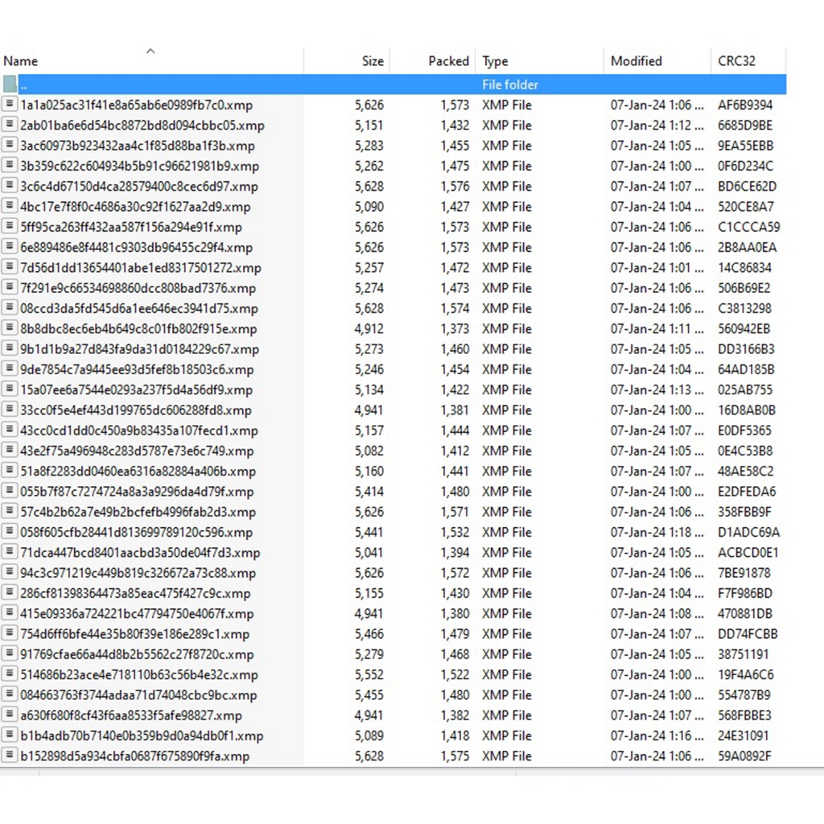Image resolution: width=824 pixels, height=824 pixels.
Task: Select the file 2ab01ba6e6d54bc8872bd8d094cbbc05.xmp
Action: [142, 126]
